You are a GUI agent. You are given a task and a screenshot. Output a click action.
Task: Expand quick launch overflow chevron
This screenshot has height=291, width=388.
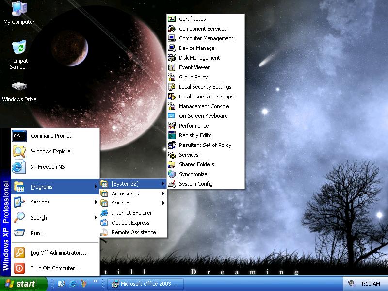pos(95,281)
